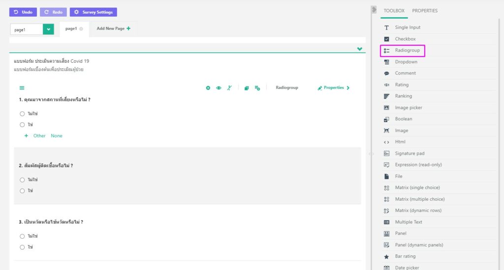
Task: Add a Rating question from the toolbox
Action: tap(402, 84)
